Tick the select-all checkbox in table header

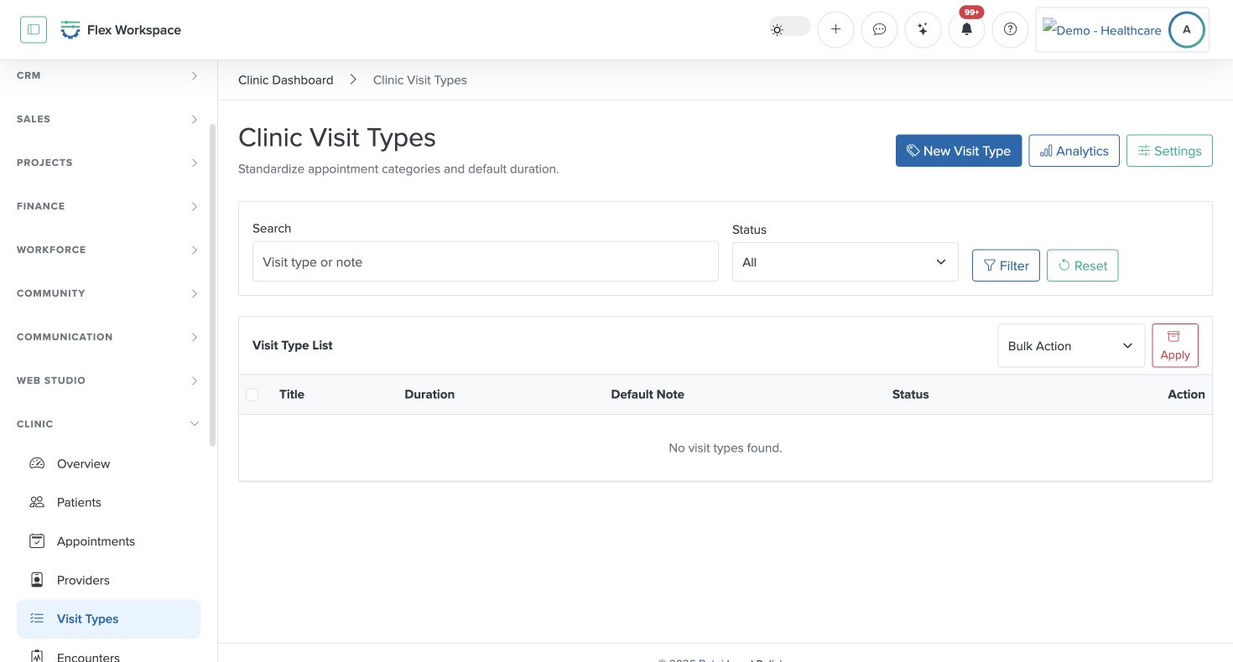tap(252, 395)
